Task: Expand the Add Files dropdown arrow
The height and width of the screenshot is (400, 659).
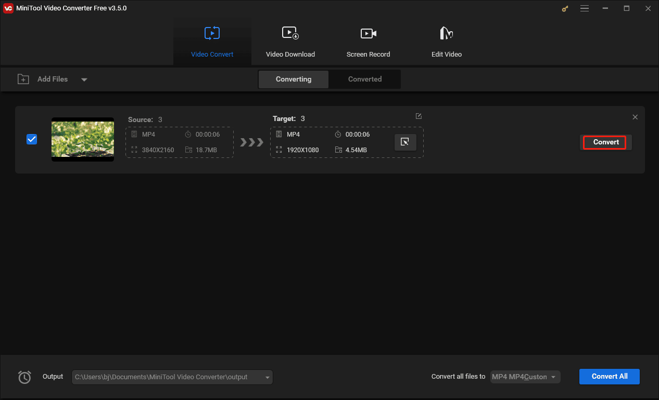Action: [x=84, y=79]
